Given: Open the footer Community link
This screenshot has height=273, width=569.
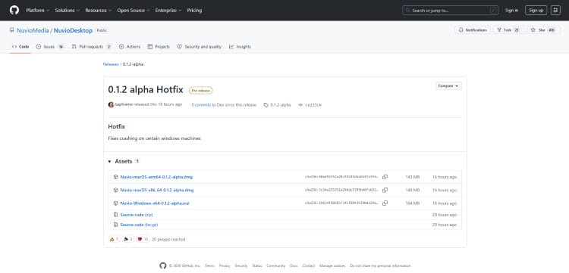Looking at the screenshot, I should pos(276,265).
